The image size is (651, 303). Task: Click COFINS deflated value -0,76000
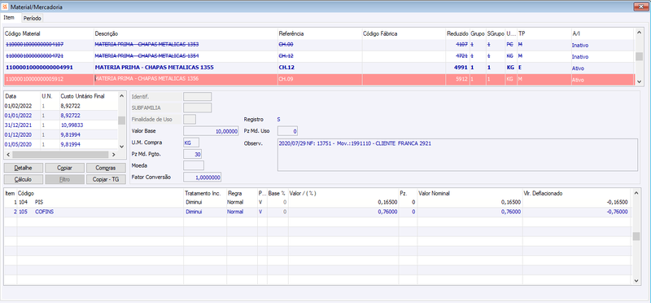[x=617, y=212]
